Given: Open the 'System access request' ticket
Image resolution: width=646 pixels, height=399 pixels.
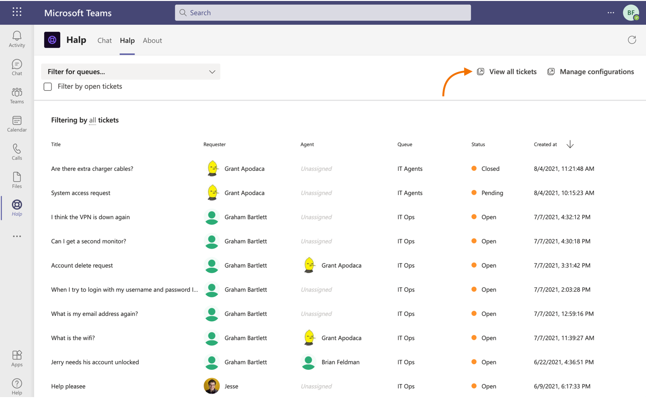Looking at the screenshot, I should 81,193.
